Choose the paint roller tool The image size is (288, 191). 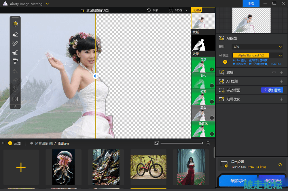[15, 61]
